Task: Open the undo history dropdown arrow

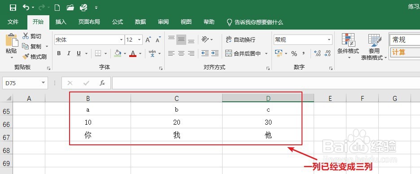Action: pos(33,8)
